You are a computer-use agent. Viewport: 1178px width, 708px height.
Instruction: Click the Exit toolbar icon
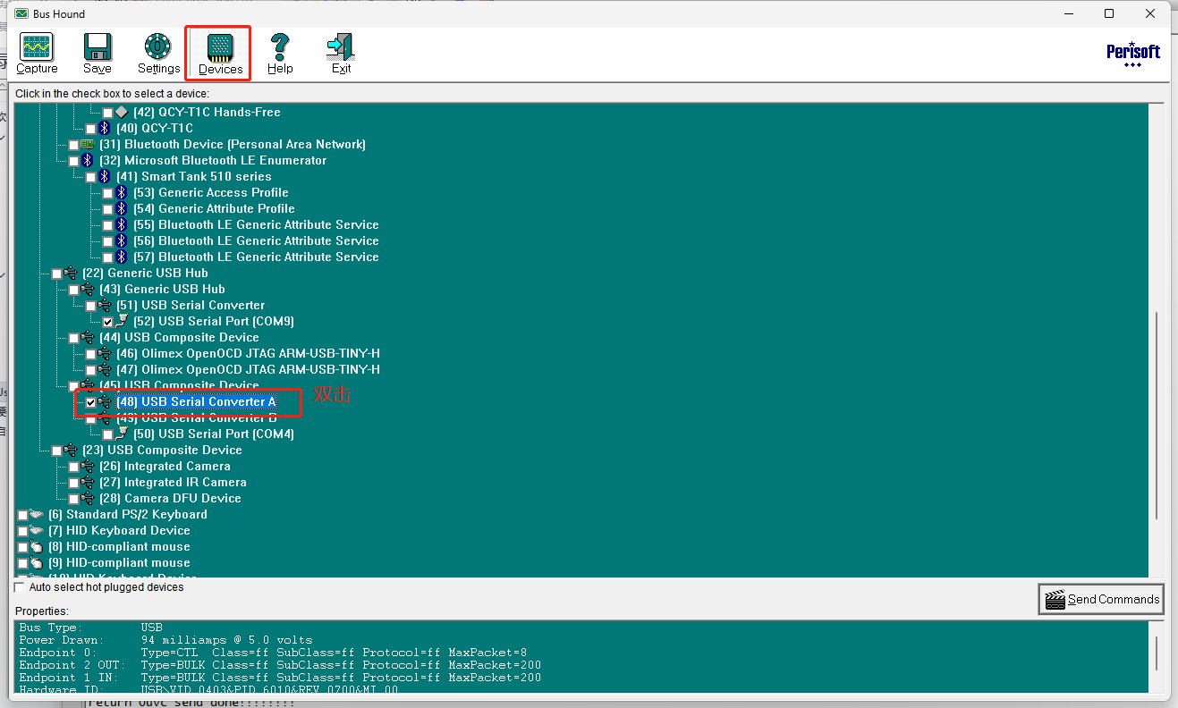coord(341,53)
